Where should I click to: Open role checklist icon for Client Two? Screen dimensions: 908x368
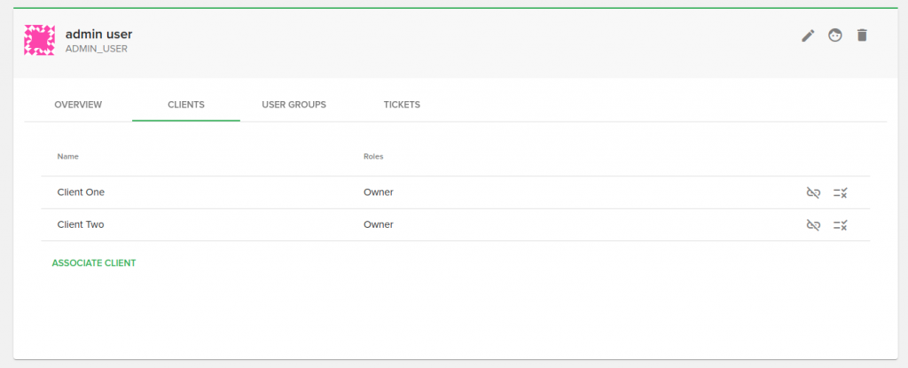(x=841, y=225)
